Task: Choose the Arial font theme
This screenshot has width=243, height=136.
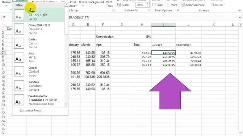Action: coord(38,57)
